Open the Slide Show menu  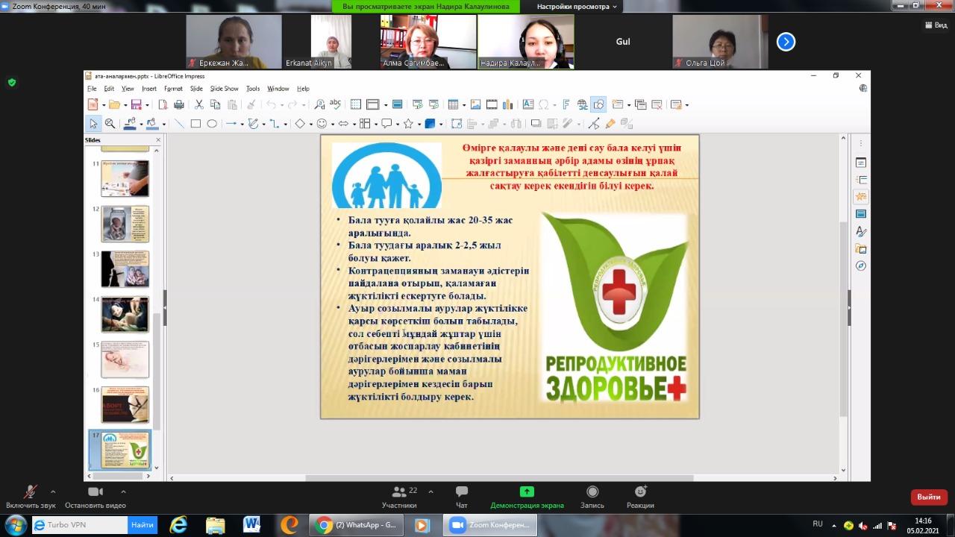[x=224, y=89]
